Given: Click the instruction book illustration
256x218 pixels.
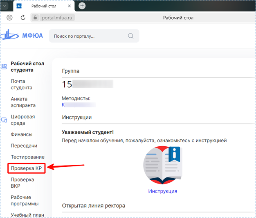Looking at the screenshot, I should [163, 165].
